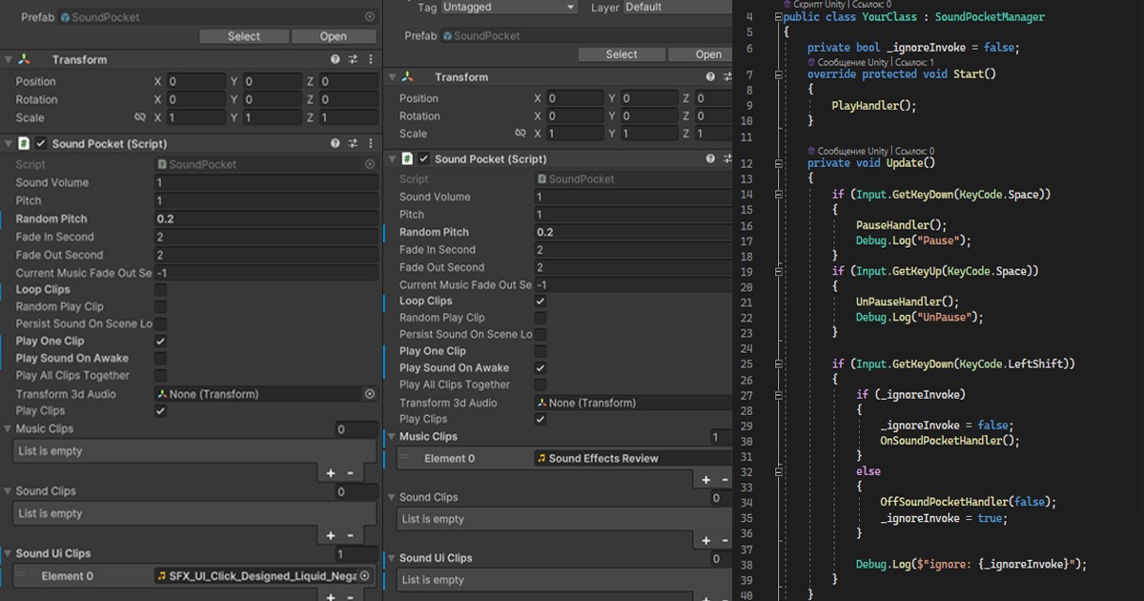This screenshot has height=601, width=1144.
Task: Click the plus icon under Sound Effects Review
Action: point(706,481)
